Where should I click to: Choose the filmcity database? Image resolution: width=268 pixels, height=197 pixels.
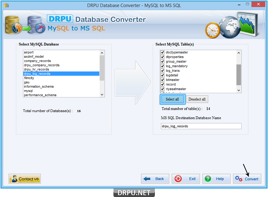61,78
